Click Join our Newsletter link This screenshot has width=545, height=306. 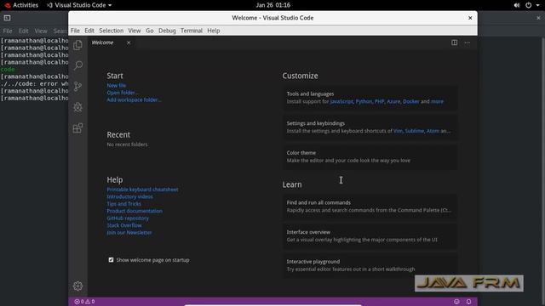(129, 233)
